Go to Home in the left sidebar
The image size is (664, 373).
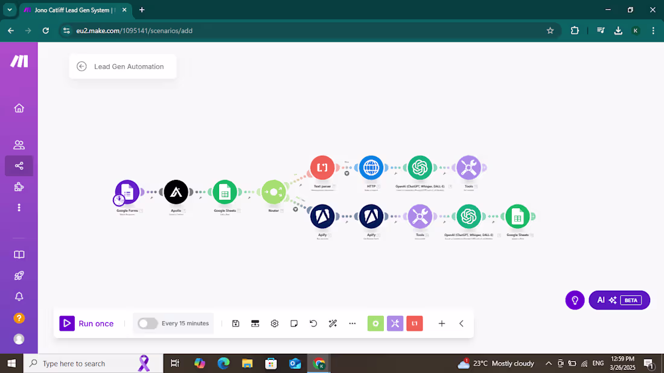coord(19,109)
